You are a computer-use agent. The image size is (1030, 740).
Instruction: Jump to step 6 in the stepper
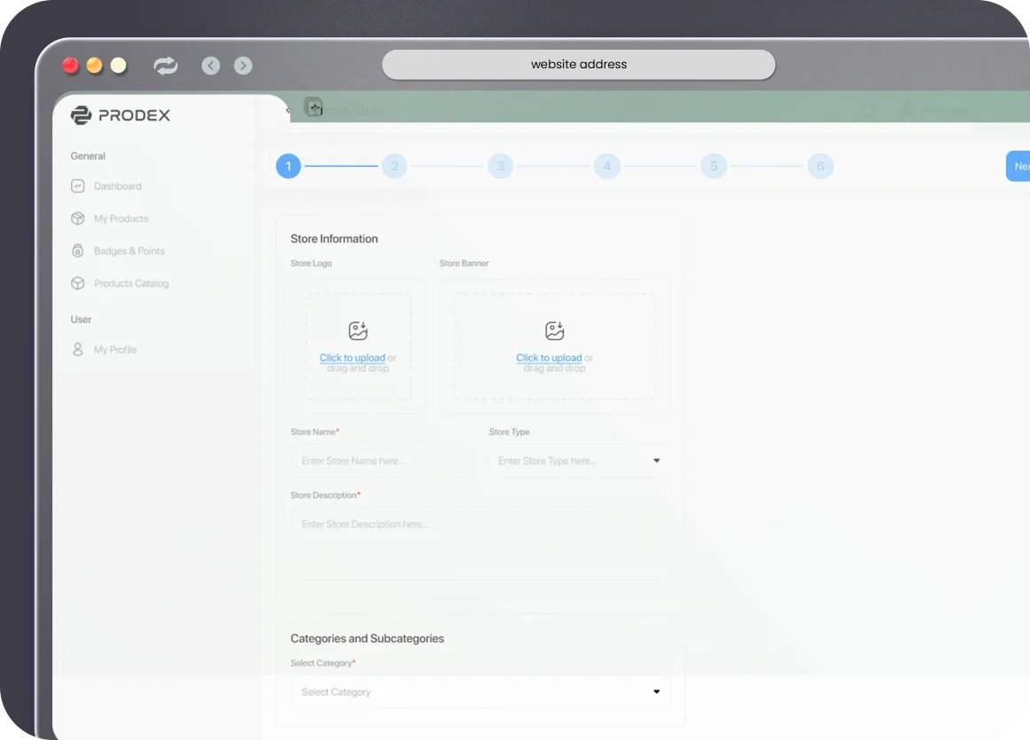point(820,166)
